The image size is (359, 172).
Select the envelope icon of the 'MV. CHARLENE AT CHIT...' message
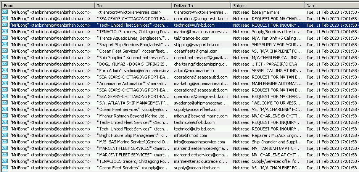(x=5, y=154)
